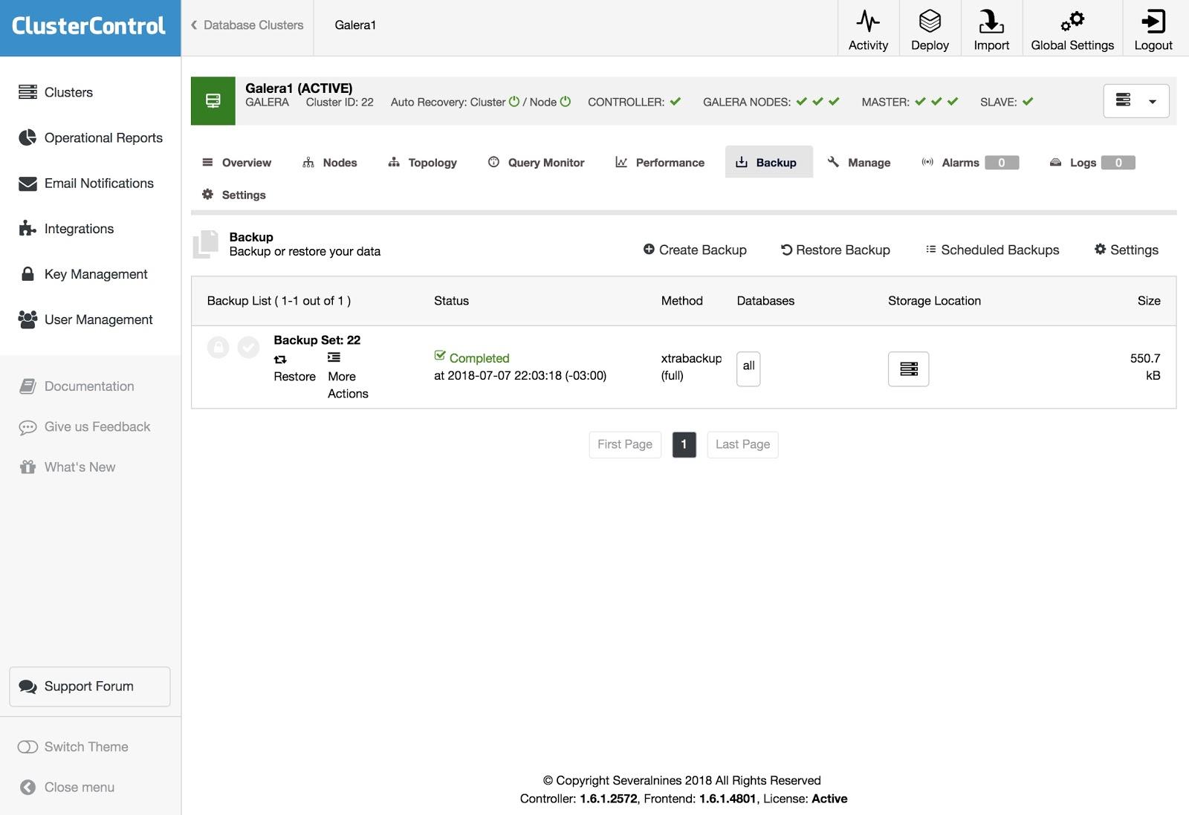Select the Backup tab
Screen dimensions: 1189x815
pyautogui.click(x=768, y=162)
